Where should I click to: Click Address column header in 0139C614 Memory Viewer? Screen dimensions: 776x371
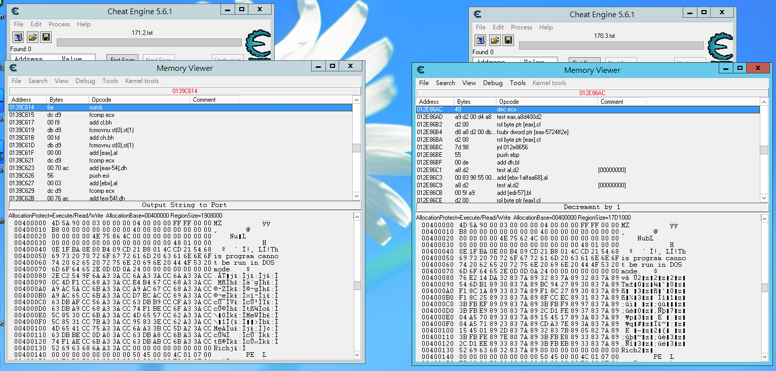pyautogui.click(x=28, y=100)
